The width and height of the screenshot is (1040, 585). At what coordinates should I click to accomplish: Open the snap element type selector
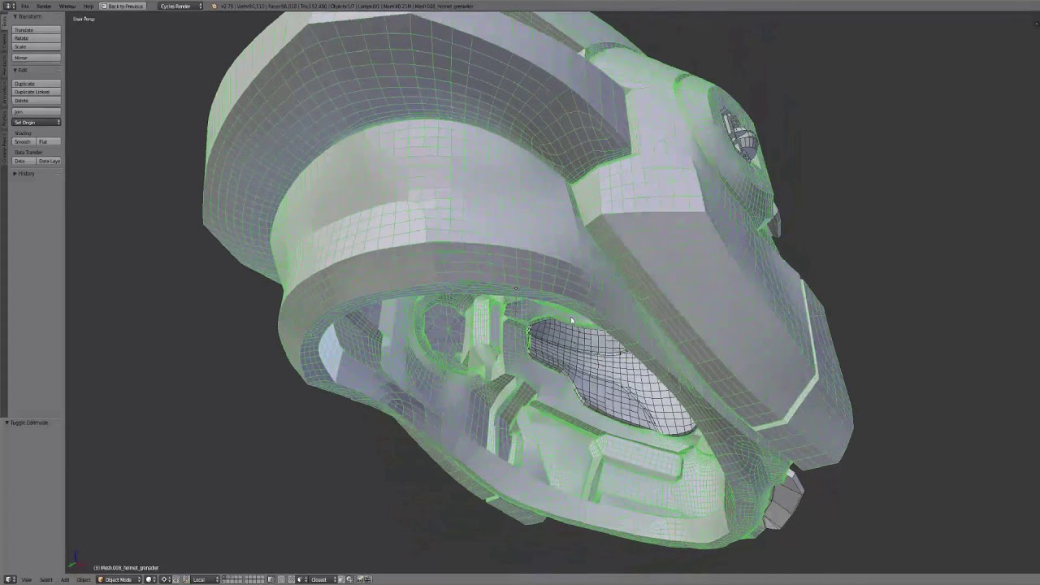point(301,579)
